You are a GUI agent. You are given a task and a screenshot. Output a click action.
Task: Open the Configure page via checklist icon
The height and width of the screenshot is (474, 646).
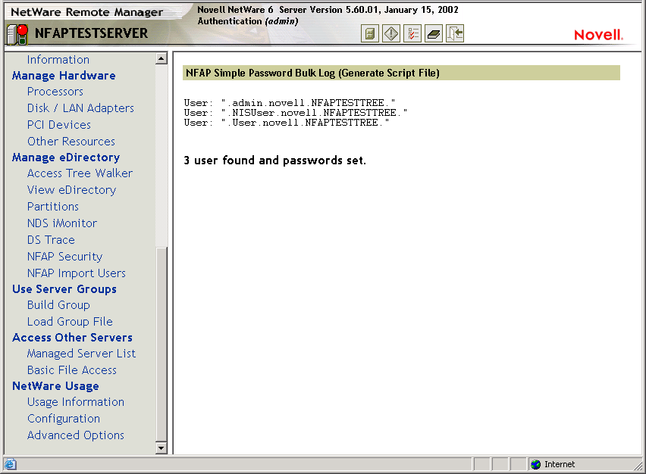[x=411, y=33]
